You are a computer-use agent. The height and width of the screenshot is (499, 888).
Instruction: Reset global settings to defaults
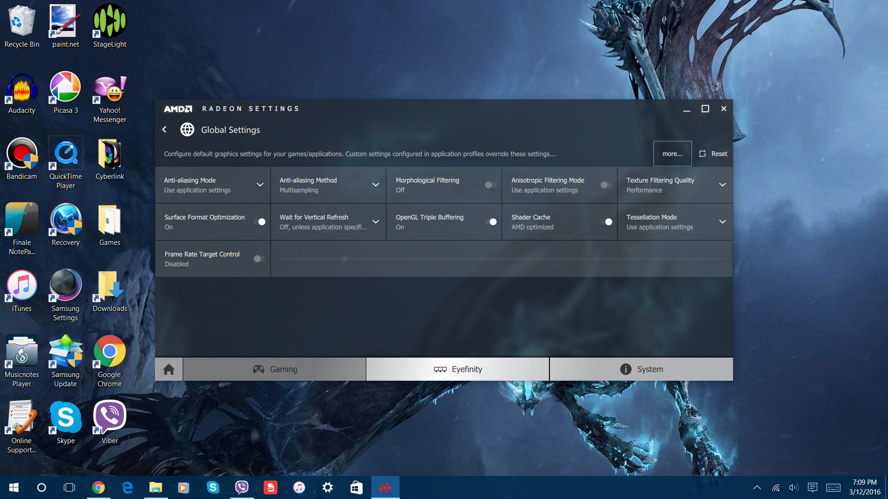click(x=713, y=154)
